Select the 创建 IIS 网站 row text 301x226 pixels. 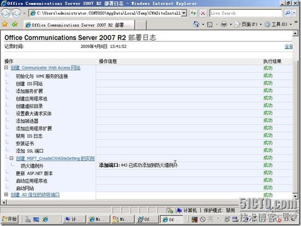(29, 84)
